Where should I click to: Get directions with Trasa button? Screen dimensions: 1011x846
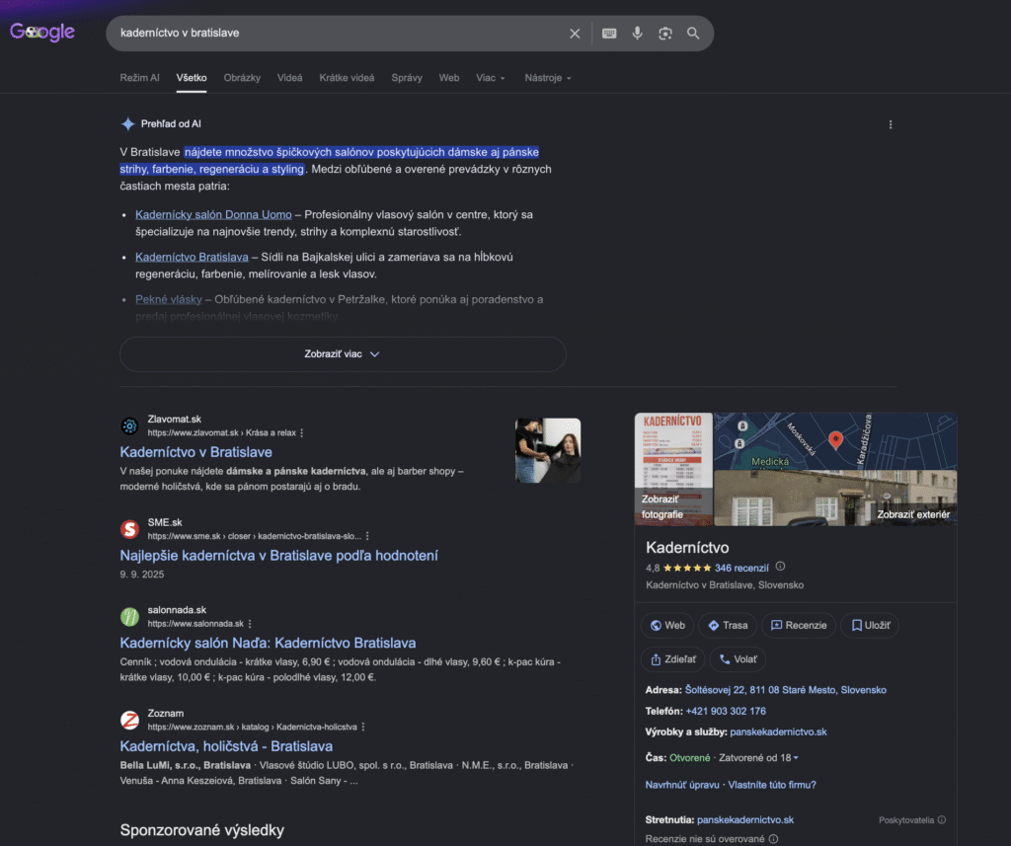tap(728, 626)
